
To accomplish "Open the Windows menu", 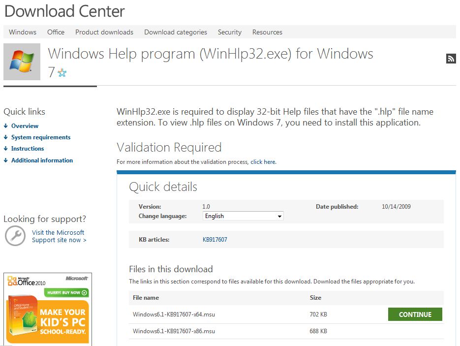I will point(23,32).
